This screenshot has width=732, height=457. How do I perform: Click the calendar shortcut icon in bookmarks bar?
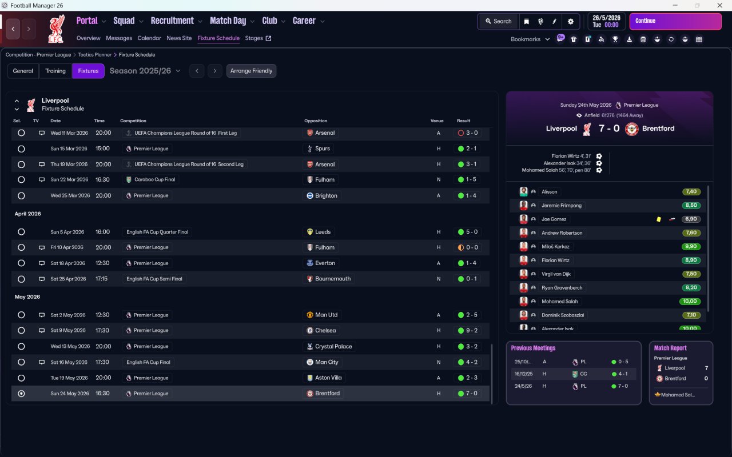coord(699,39)
